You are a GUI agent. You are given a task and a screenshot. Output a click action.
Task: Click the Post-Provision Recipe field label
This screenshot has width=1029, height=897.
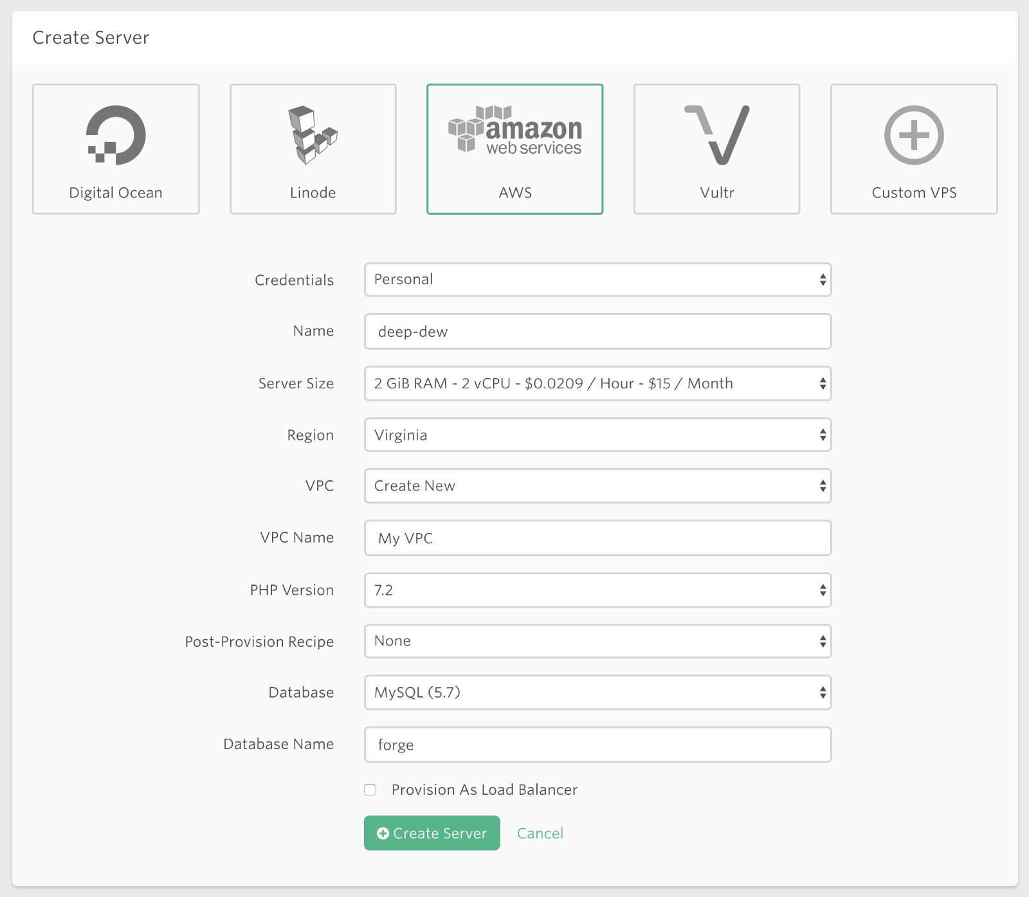pos(259,642)
